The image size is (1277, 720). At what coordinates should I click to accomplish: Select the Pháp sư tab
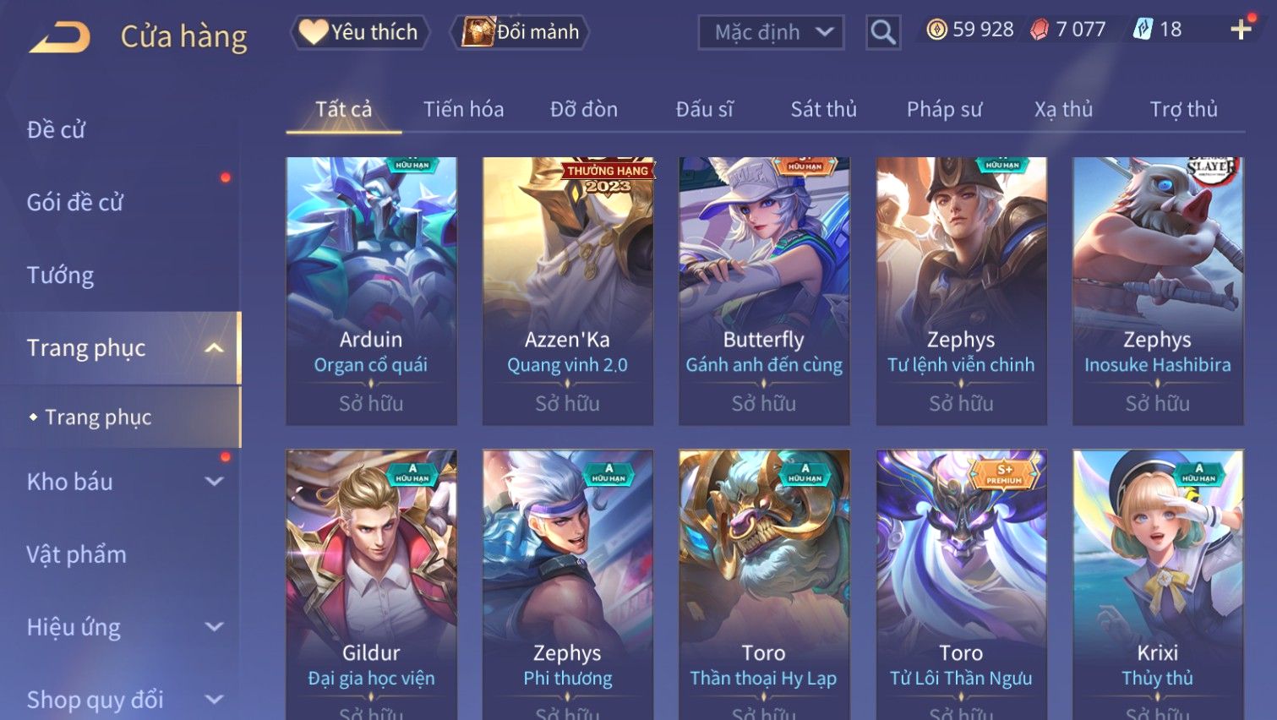coord(944,109)
